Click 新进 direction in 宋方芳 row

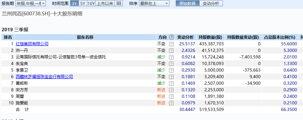[161, 90]
